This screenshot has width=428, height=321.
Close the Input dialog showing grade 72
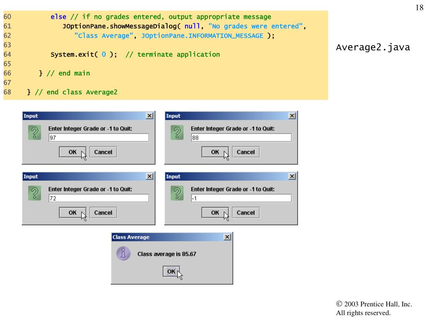(x=149, y=176)
